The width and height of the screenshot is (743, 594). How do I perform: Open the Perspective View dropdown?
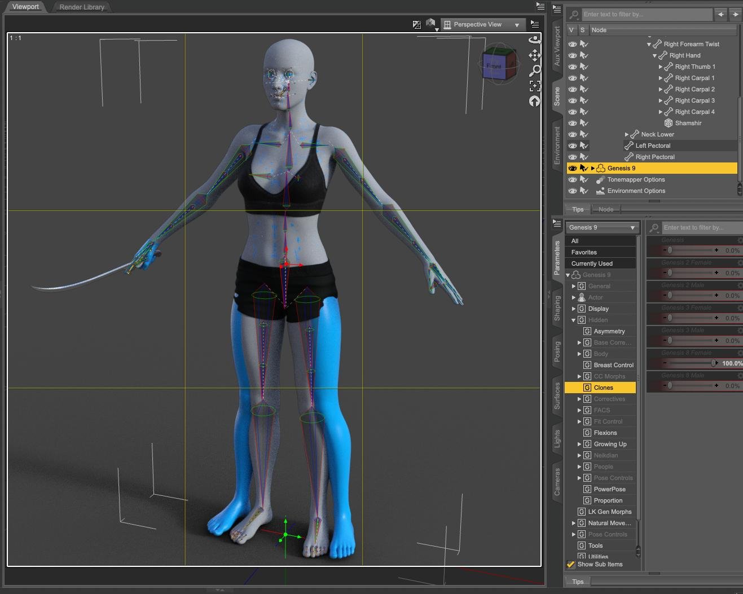pos(482,24)
